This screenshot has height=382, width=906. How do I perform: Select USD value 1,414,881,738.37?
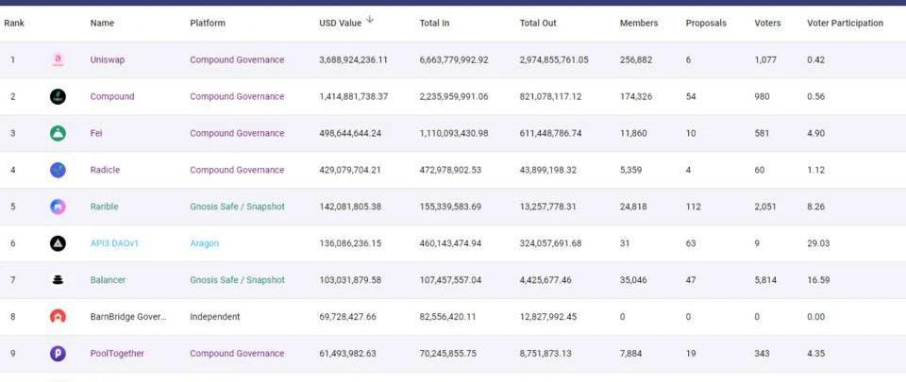pyautogui.click(x=354, y=96)
